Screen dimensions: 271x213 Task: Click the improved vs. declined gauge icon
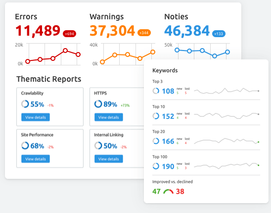tap(168, 191)
